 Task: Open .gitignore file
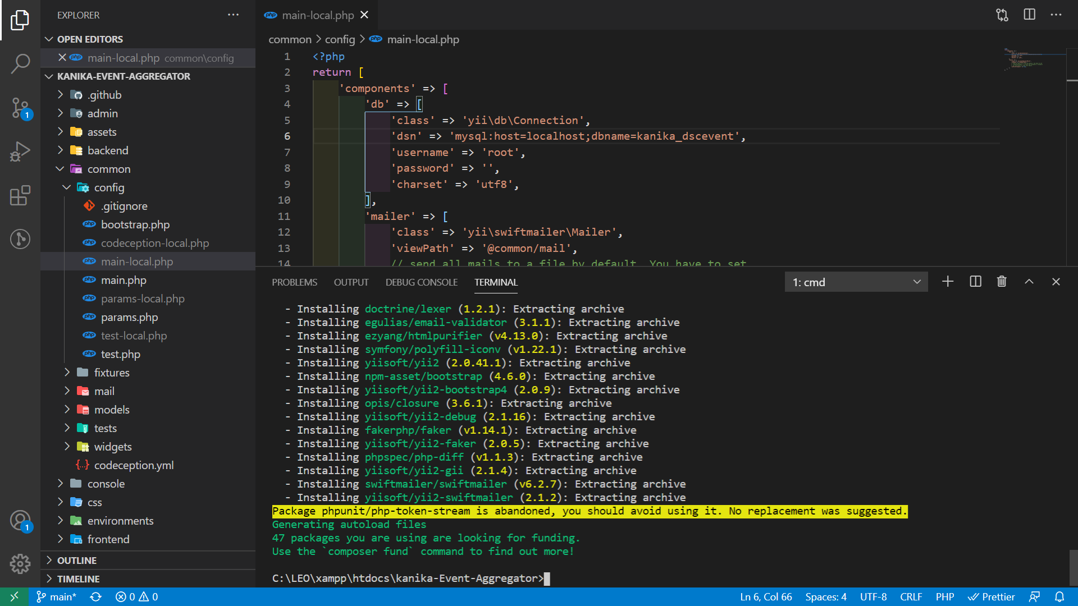click(148, 206)
